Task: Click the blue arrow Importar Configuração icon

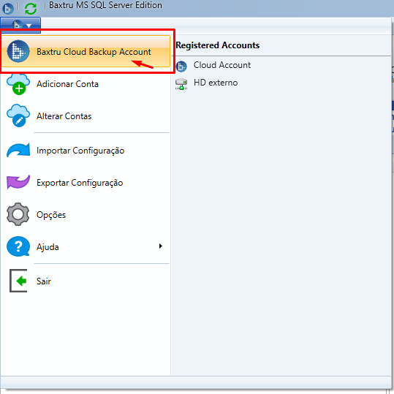Action: coord(18,150)
